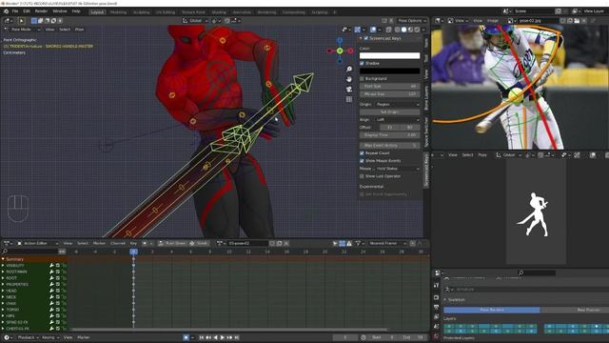Viewport: 609px width, 343px height.
Task: Toggle Only Show Errors warning icon
Action: pyautogui.click(x=349, y=244)
